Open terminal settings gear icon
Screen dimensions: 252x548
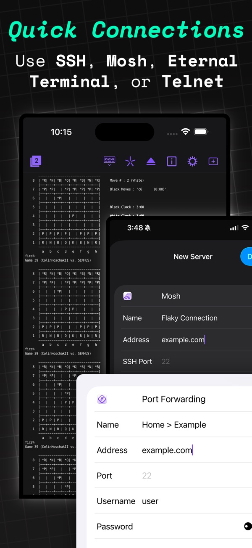pos(192,161)
